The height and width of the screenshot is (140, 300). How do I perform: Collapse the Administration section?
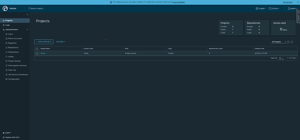click(x=27, y=30)
